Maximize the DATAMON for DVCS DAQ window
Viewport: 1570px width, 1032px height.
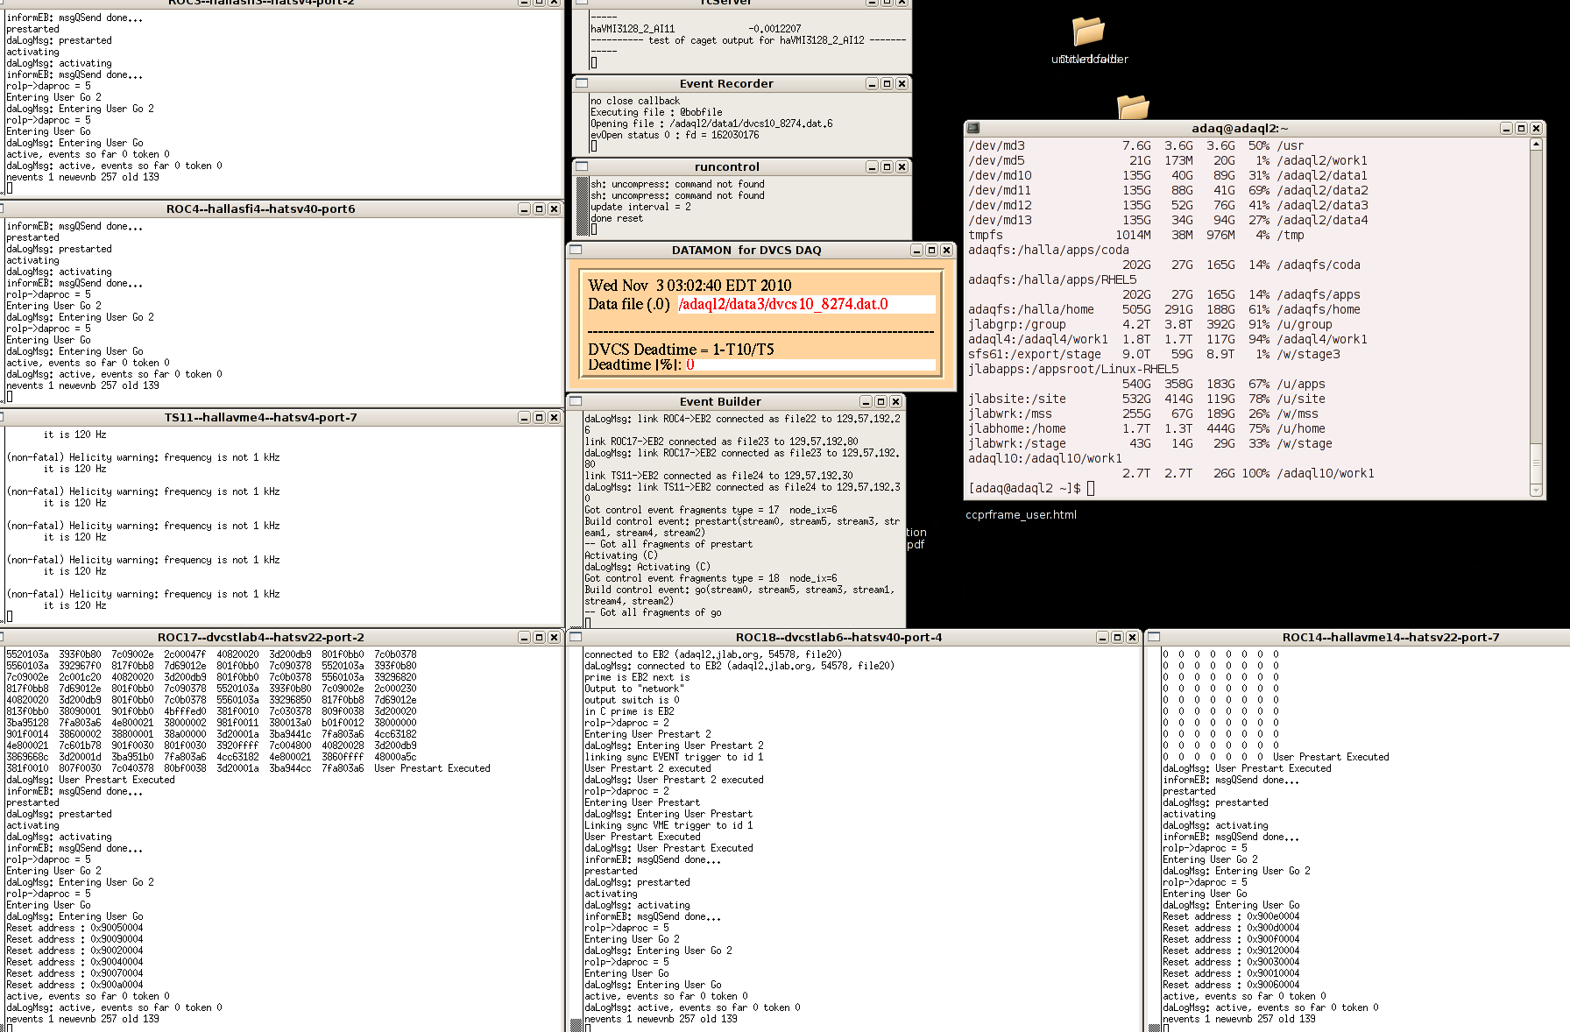click(931, 250)
